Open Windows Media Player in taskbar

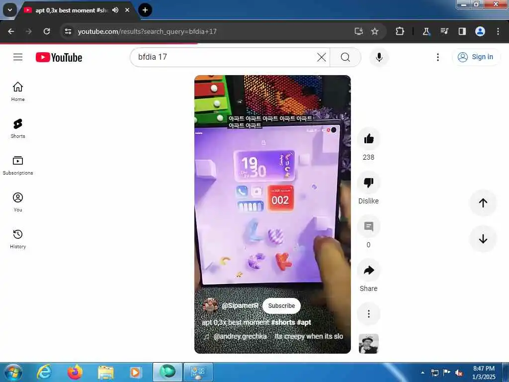click(x=135, y=372)
